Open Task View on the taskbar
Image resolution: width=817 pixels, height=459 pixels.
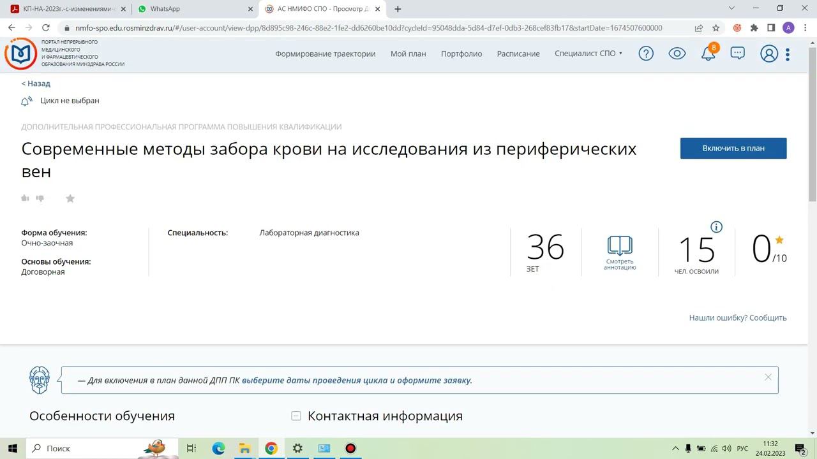tap(191, 448)
